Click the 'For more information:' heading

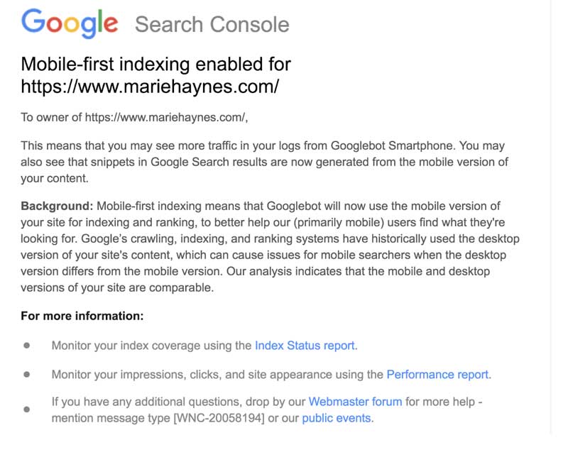pos(82,316)
